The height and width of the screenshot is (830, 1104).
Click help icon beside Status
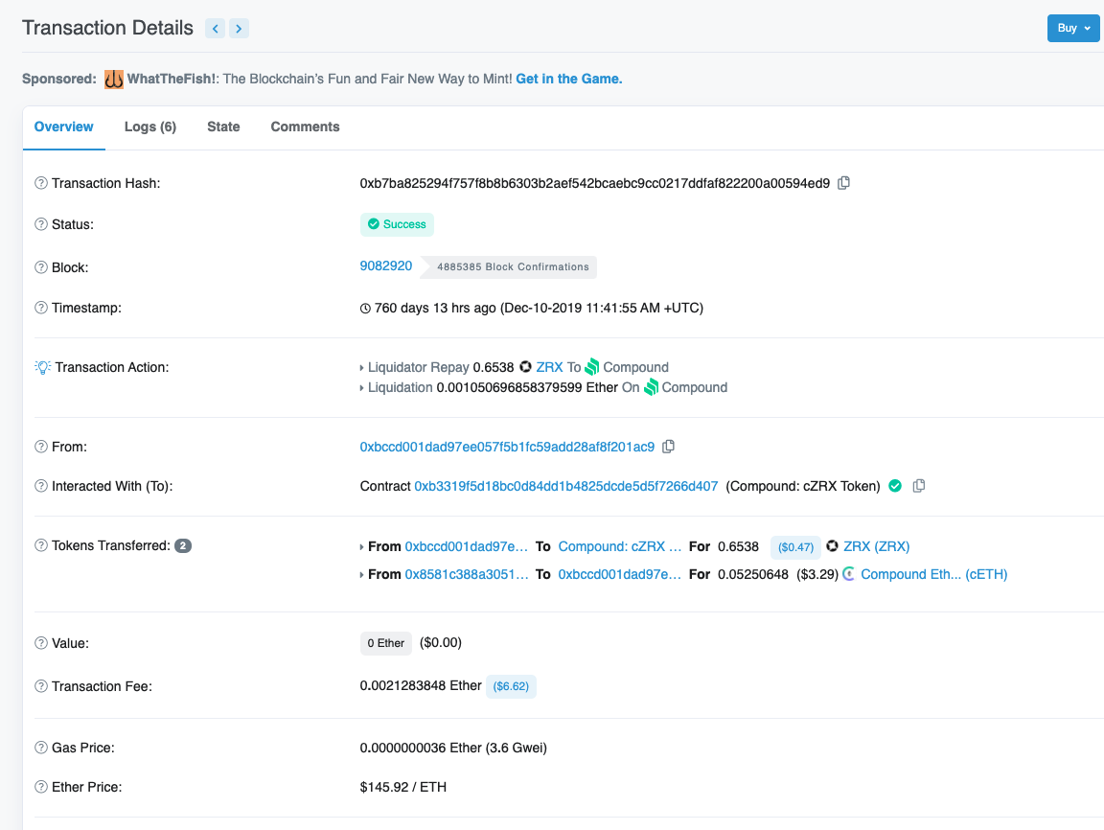(41, 224)
